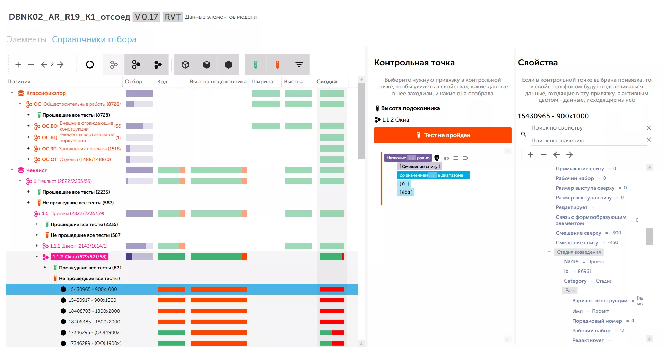
Task: Toggle the outlined hexagon cluster button
Action: (x=114, y=64)
